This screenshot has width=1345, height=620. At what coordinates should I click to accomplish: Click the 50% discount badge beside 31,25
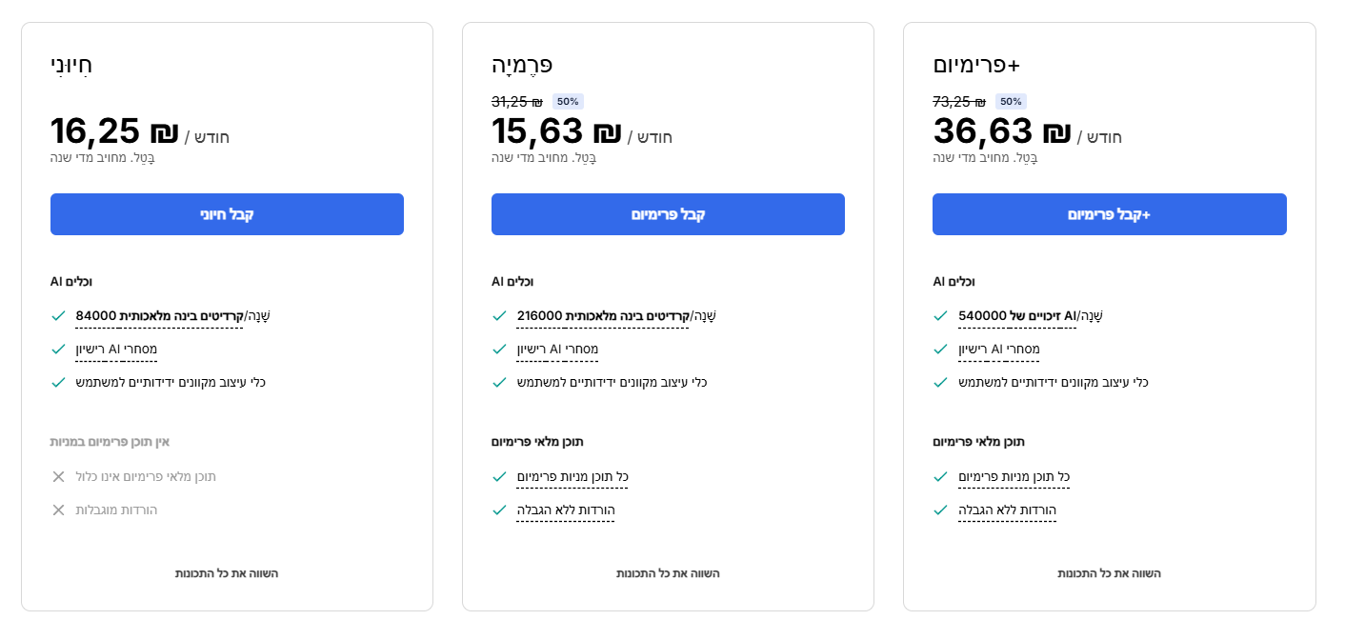tap(568, 101)
